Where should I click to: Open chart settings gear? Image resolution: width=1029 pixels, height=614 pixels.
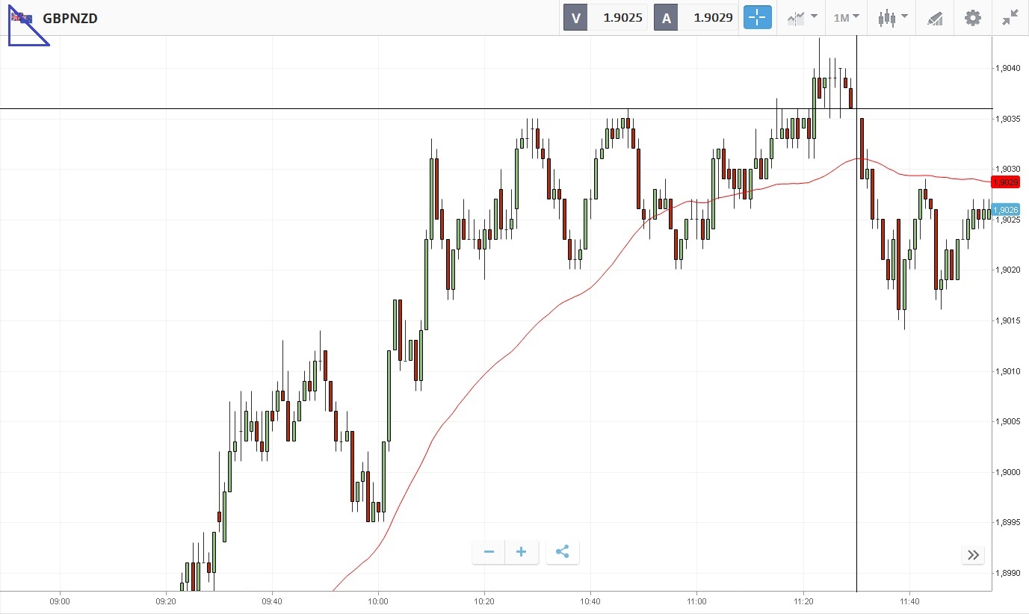(x=972, y=17)
